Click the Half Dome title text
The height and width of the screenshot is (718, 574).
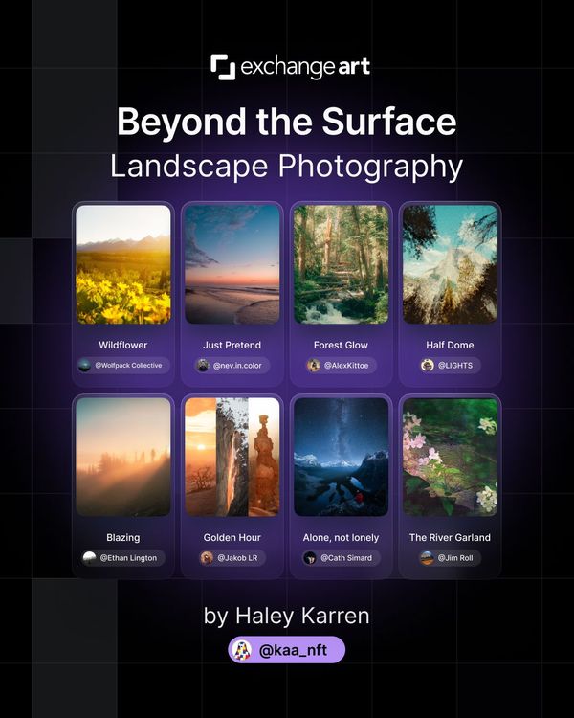pyautogui.click(x=450, y=345)
